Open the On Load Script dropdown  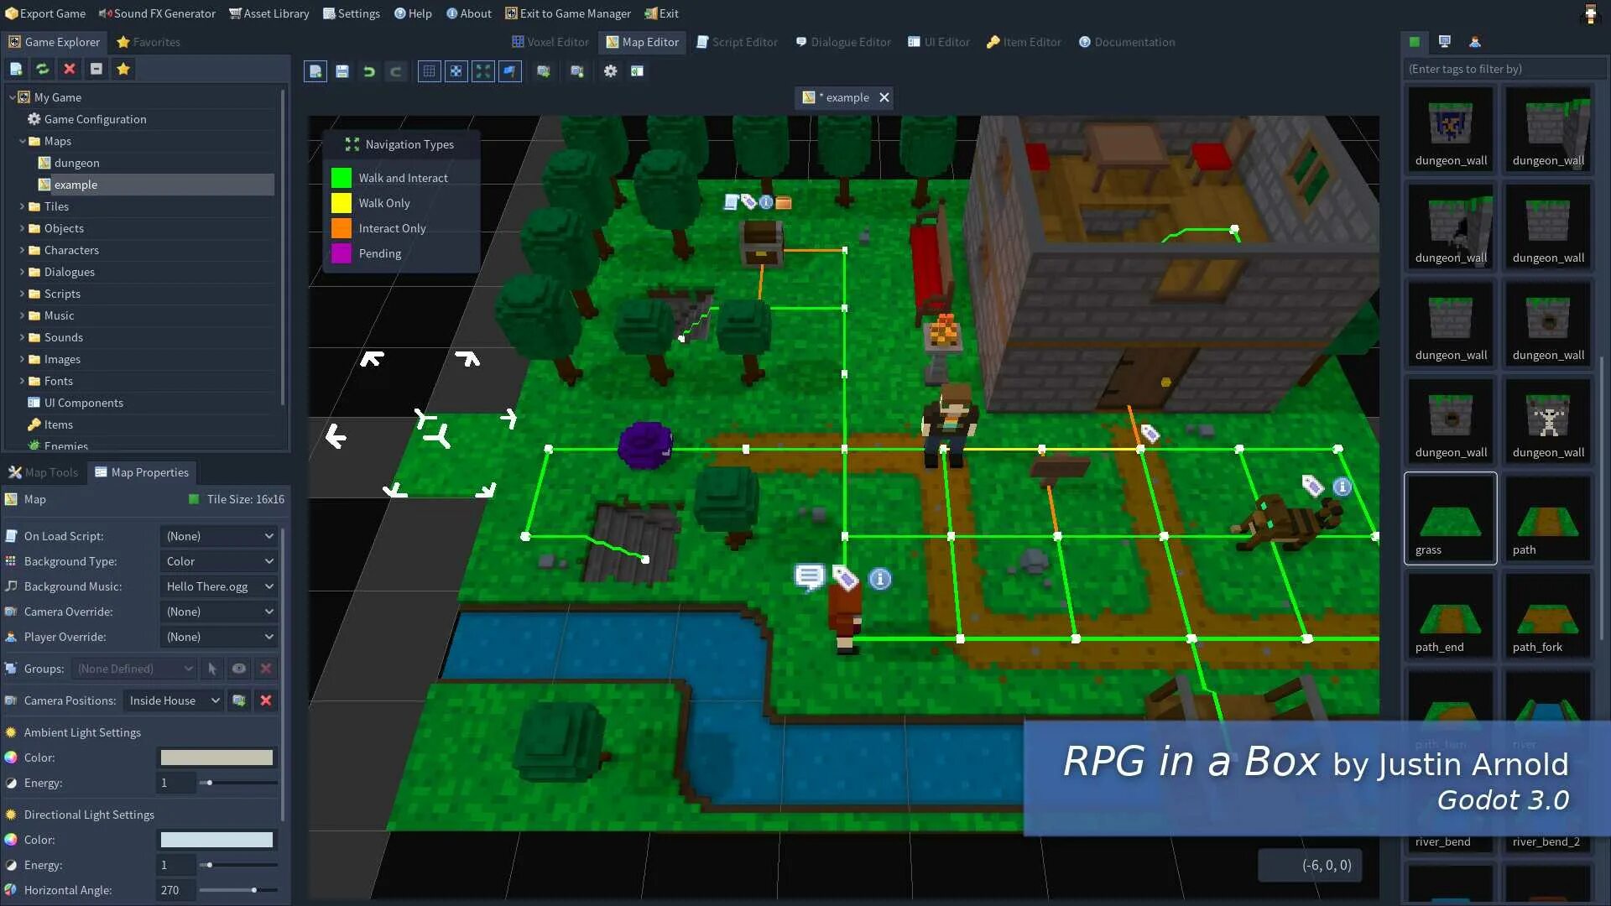point(216,535)
